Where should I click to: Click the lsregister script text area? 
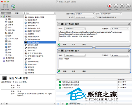point(94,36)
